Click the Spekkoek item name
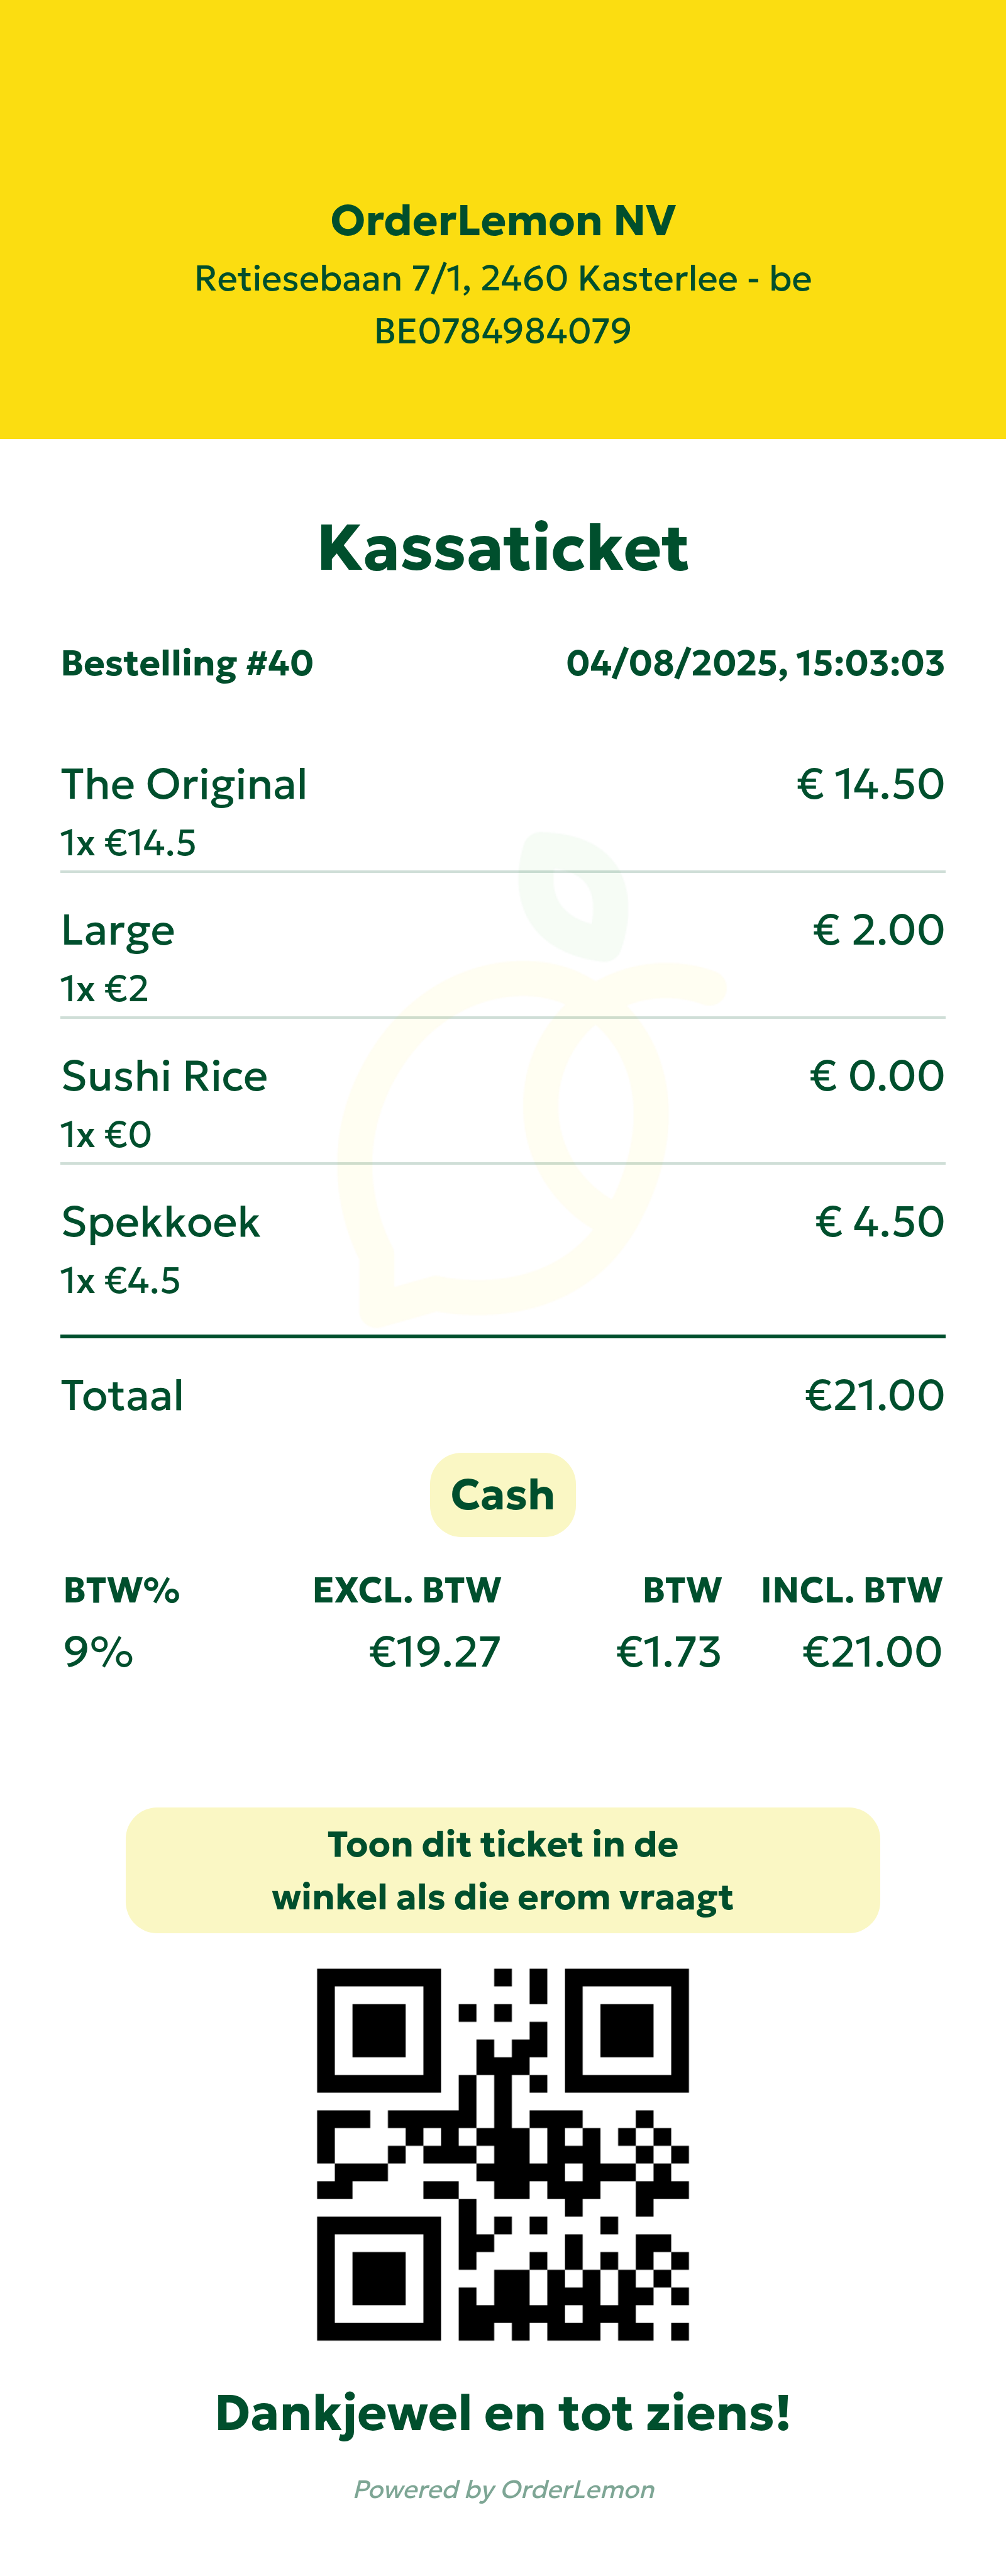 [x=161, y=1222]
